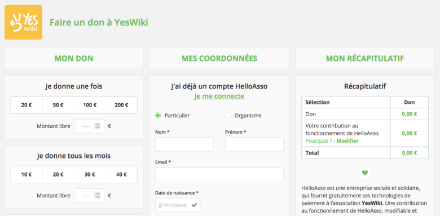Choose 100 € one-time donation
440x216 pixels.
point(90,105)
